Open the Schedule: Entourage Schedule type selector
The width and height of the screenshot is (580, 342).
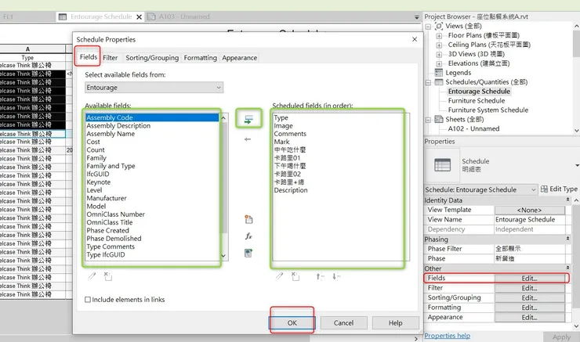pyautogui.click(x=480, y=189)
